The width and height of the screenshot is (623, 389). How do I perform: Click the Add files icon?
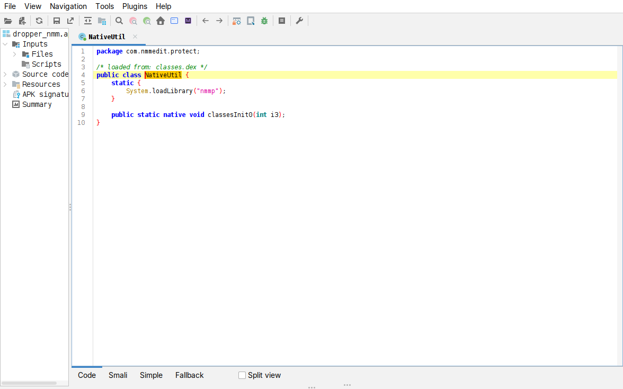[22, 21]
